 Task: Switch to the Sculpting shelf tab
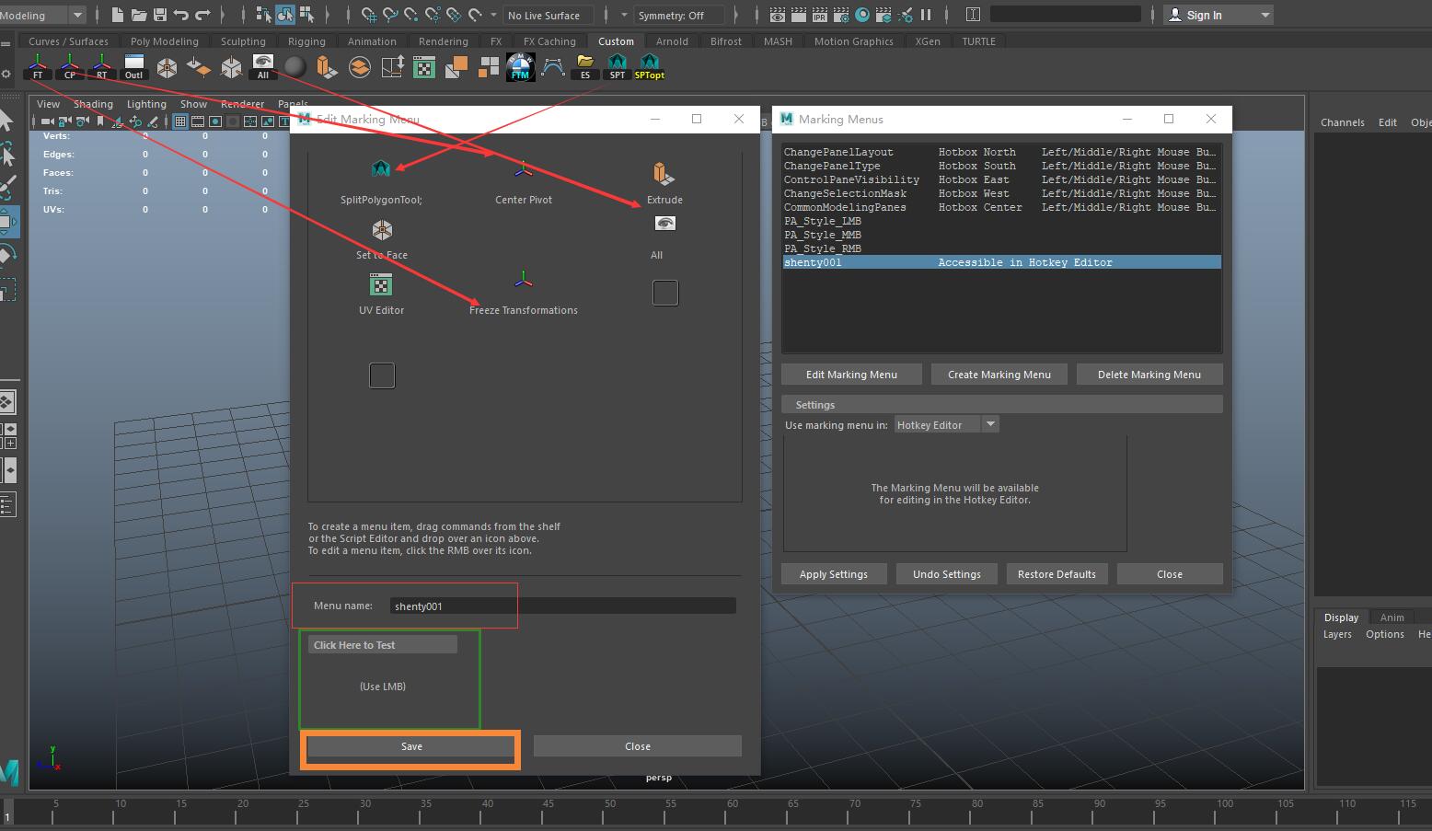(243, 41)
